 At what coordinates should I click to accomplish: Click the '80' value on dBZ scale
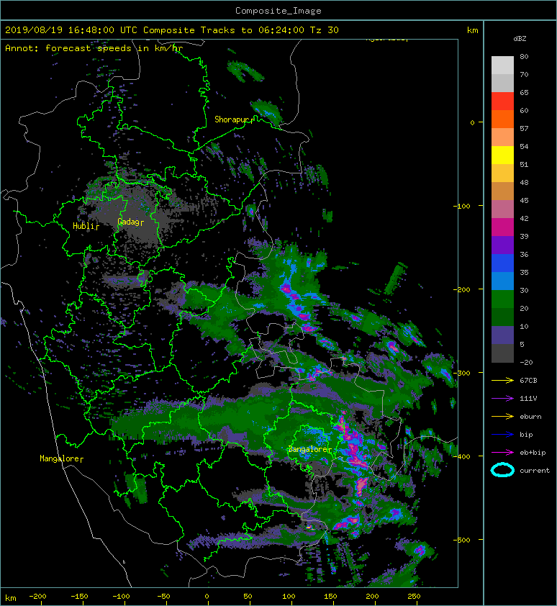click(524, 56)
